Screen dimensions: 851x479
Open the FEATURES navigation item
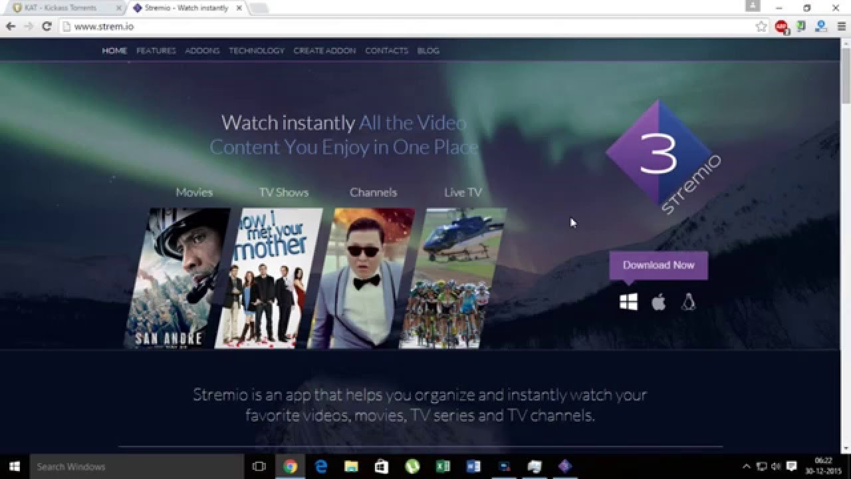[x=156, y=51]
